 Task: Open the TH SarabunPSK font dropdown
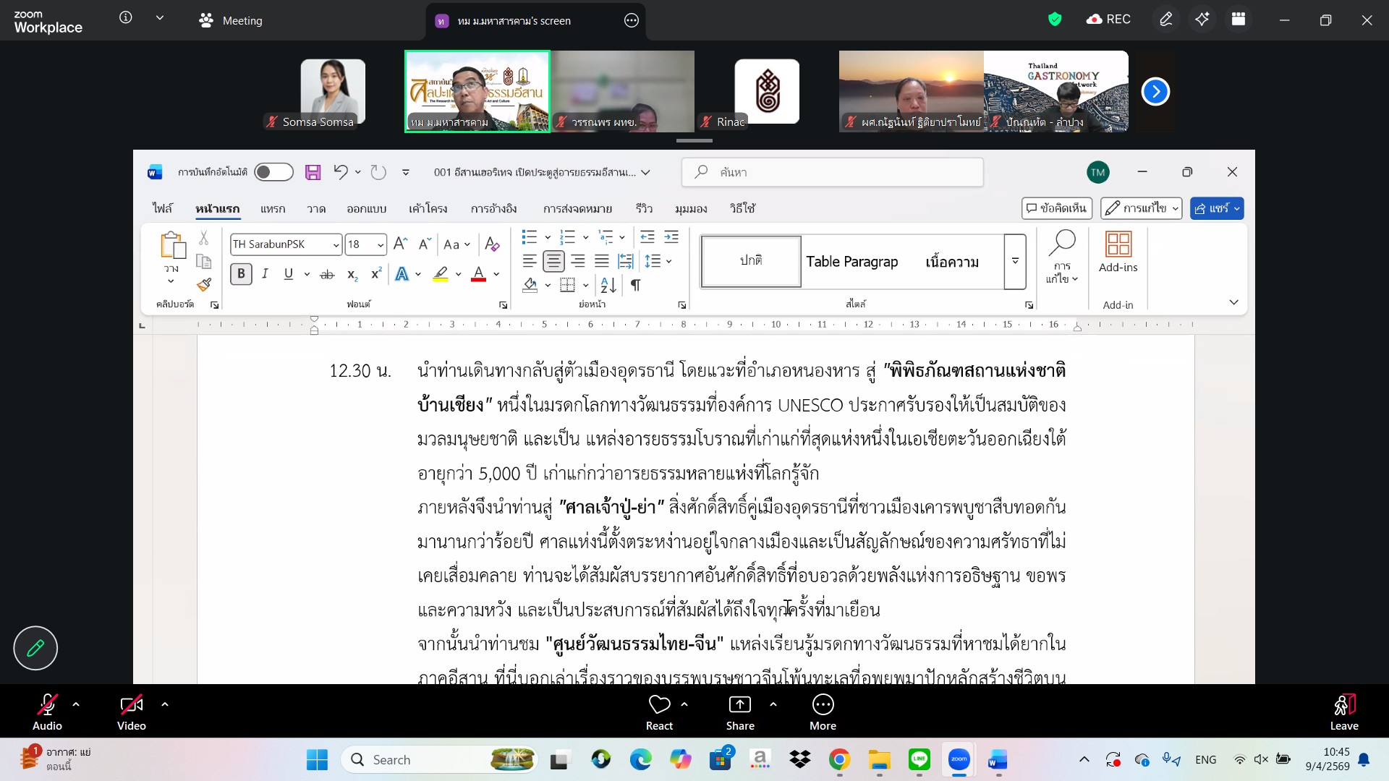click(336, 245)
